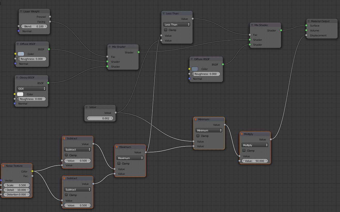340x212 pixels.
Task: Click the Surface input socket
Action: pyautogui.click(x=306, y=26)
